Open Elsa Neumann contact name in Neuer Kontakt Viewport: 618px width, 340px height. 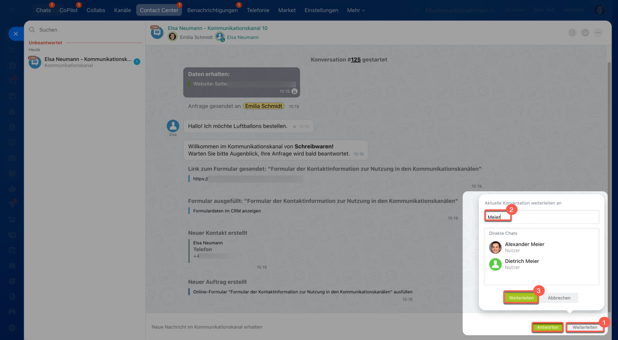pos(208,243)
